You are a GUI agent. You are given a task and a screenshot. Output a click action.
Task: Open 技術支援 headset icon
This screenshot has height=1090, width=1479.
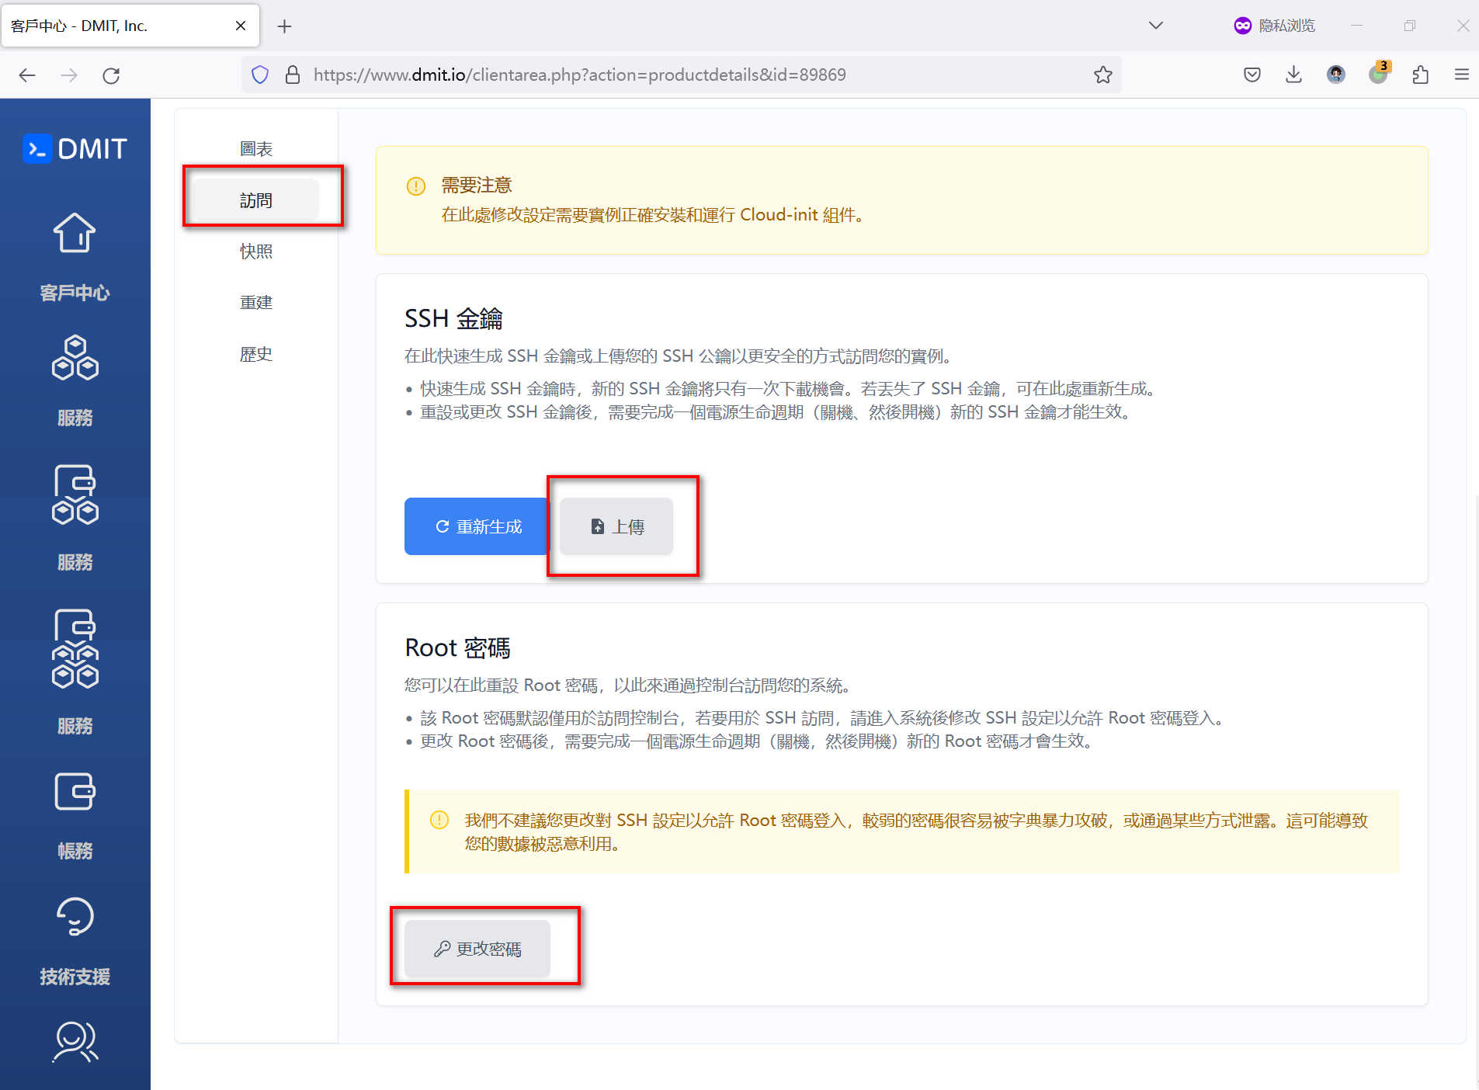75,917
